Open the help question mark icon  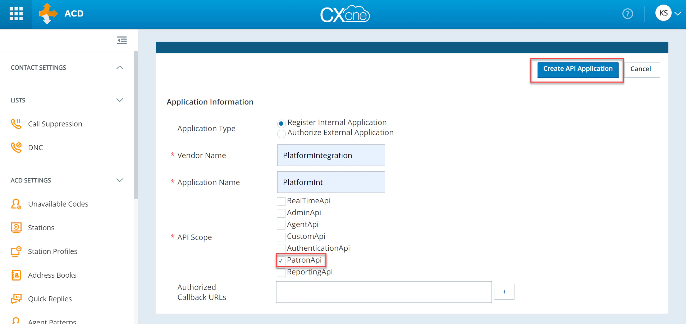[627, 14]
